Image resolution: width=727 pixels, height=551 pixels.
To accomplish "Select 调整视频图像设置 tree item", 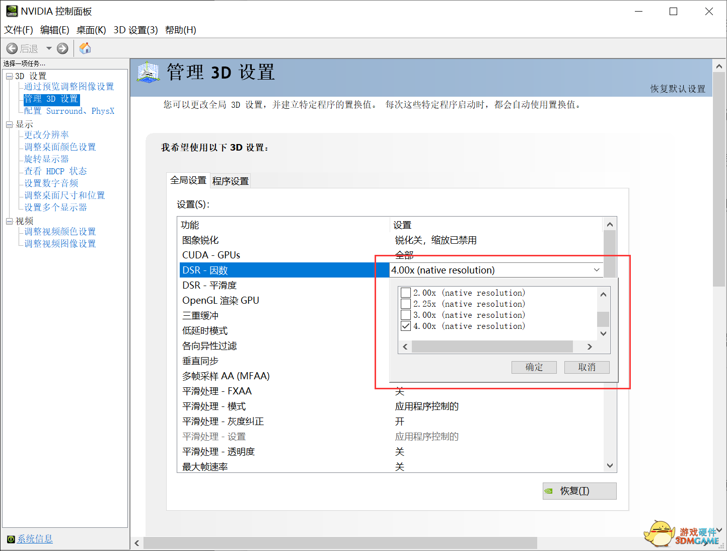I will pyautogui.click(x=60, y=244).
